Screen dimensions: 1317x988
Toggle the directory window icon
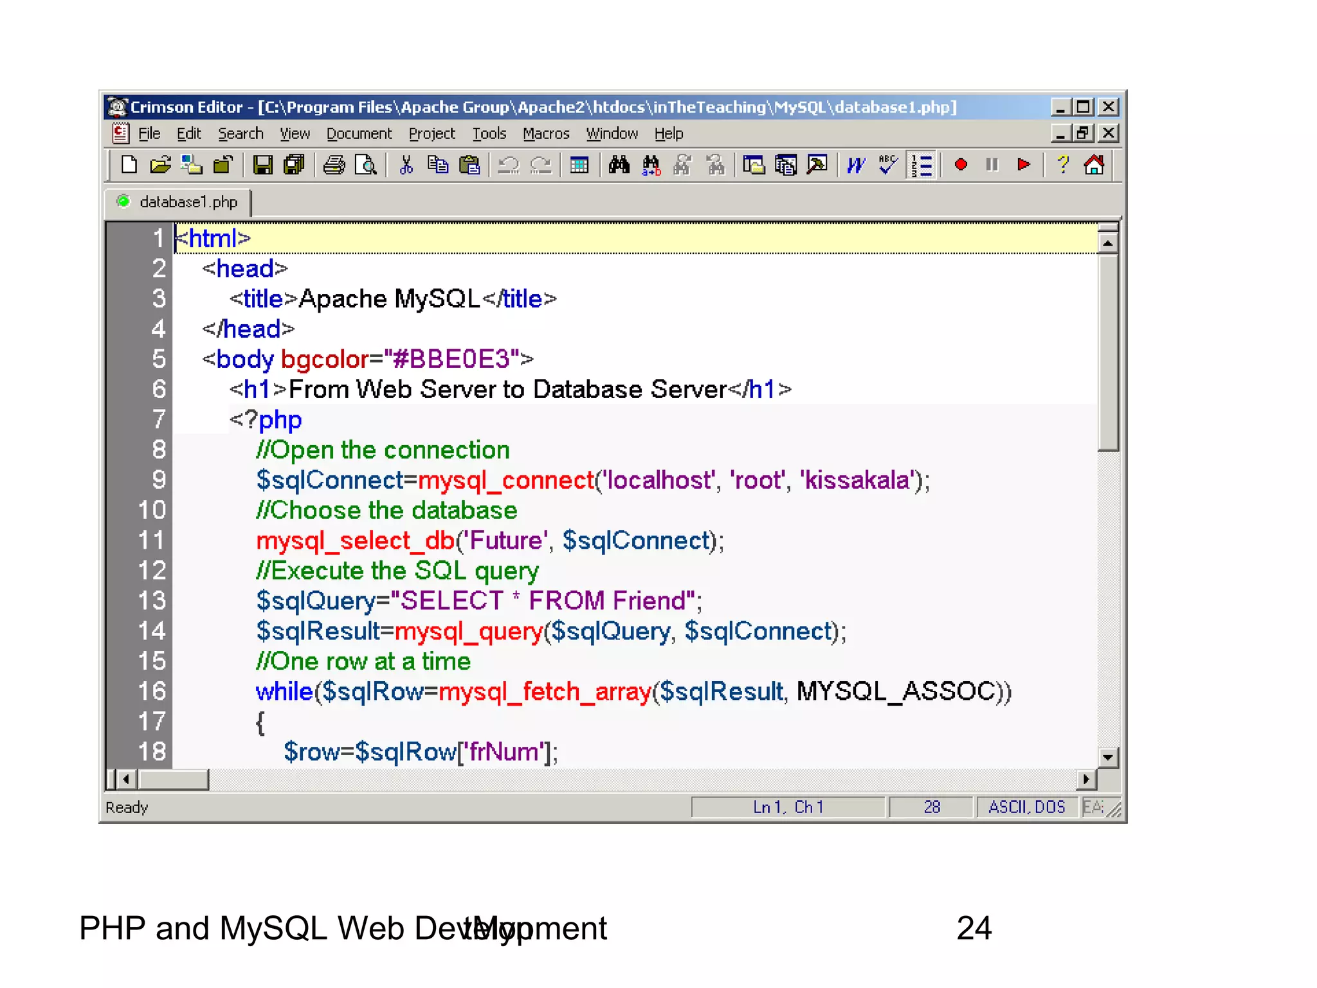point(754,165)
